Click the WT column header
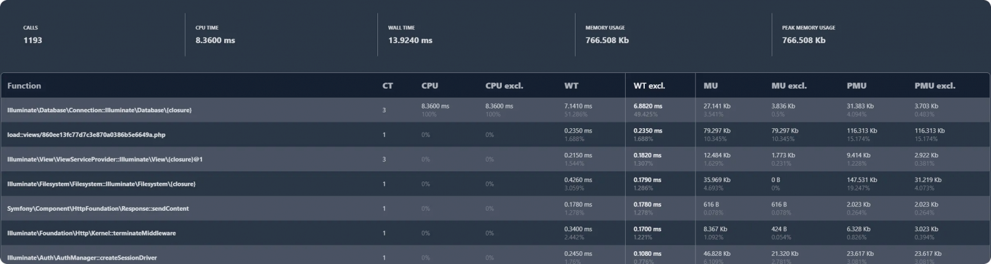 pos(571,86)
